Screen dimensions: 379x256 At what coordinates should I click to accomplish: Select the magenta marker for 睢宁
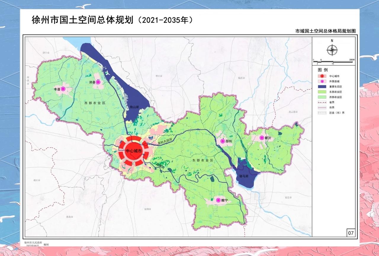(219, 200)
